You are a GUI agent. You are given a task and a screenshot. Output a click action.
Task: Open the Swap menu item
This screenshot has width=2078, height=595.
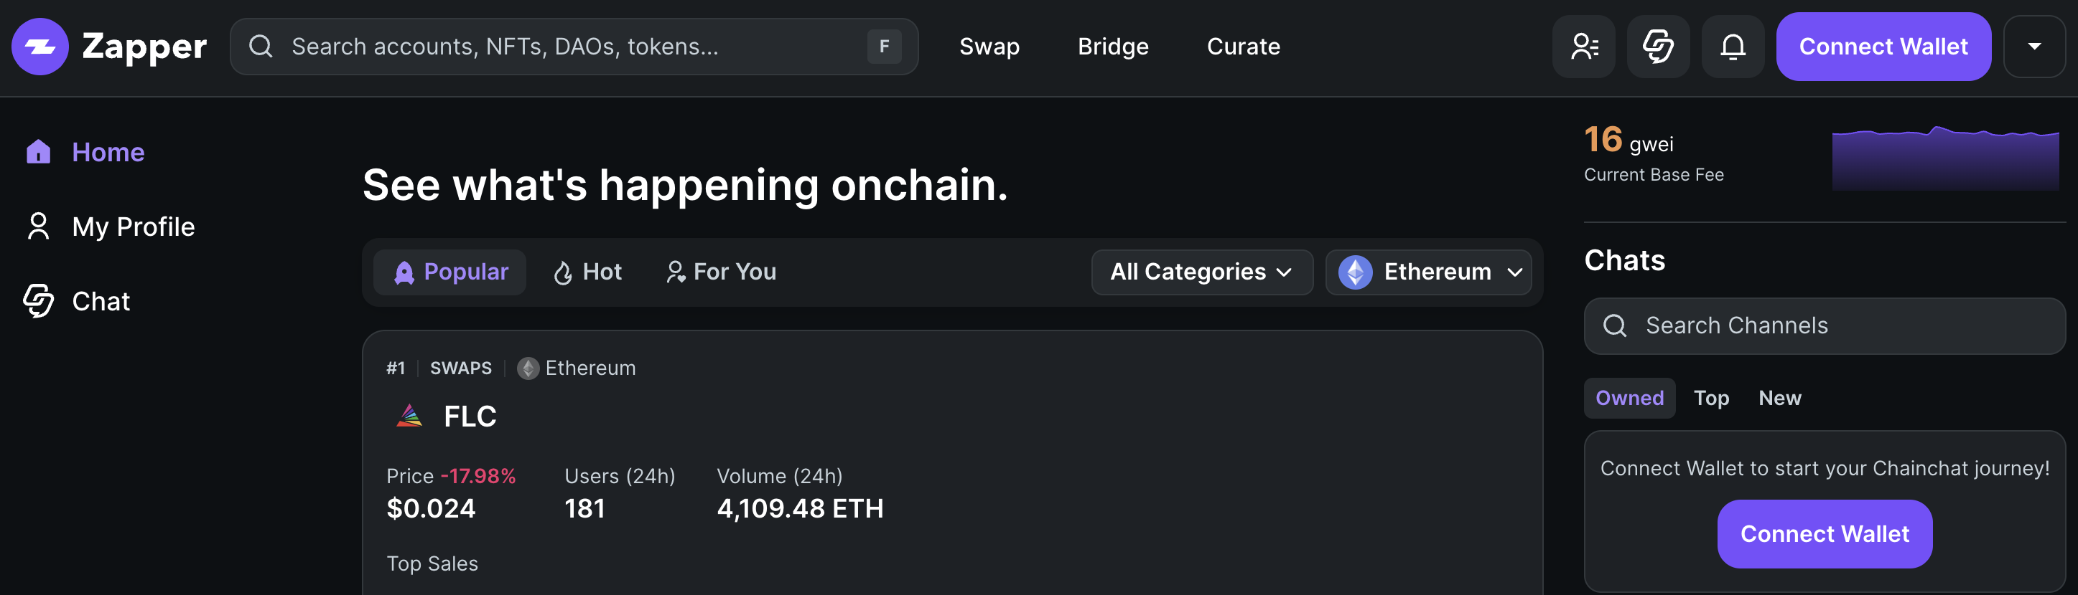click(x=989, y=47)
